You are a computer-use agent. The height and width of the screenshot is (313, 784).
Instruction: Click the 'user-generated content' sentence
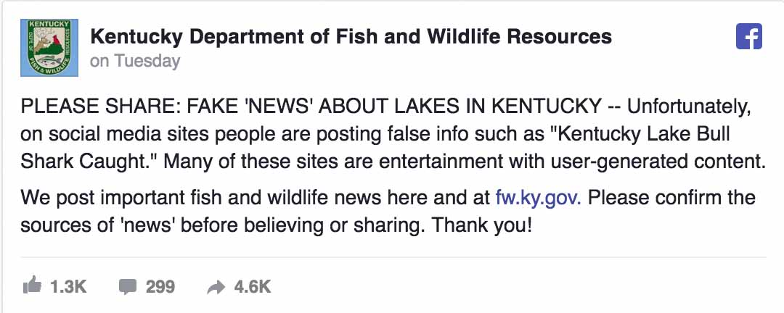pyautogui.click(x=465, y=162)
